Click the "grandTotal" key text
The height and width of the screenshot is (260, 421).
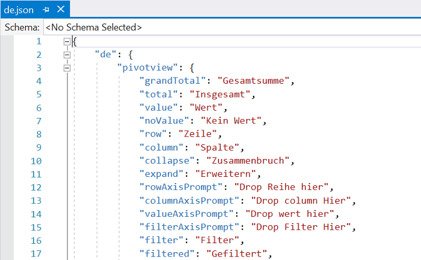tap(173, 80)
